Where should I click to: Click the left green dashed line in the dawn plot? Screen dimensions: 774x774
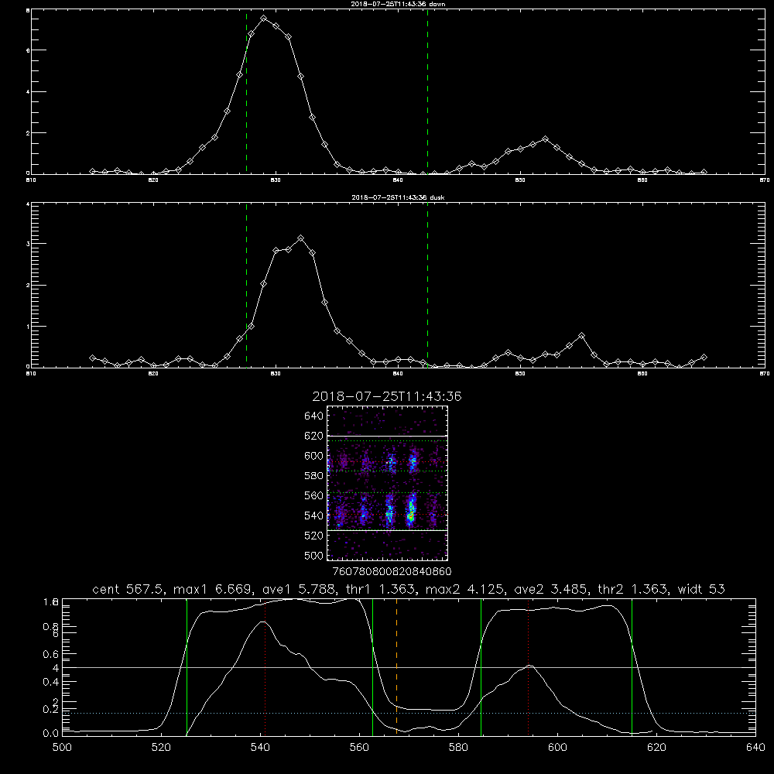pyautogui.click(x=246, y=91)
